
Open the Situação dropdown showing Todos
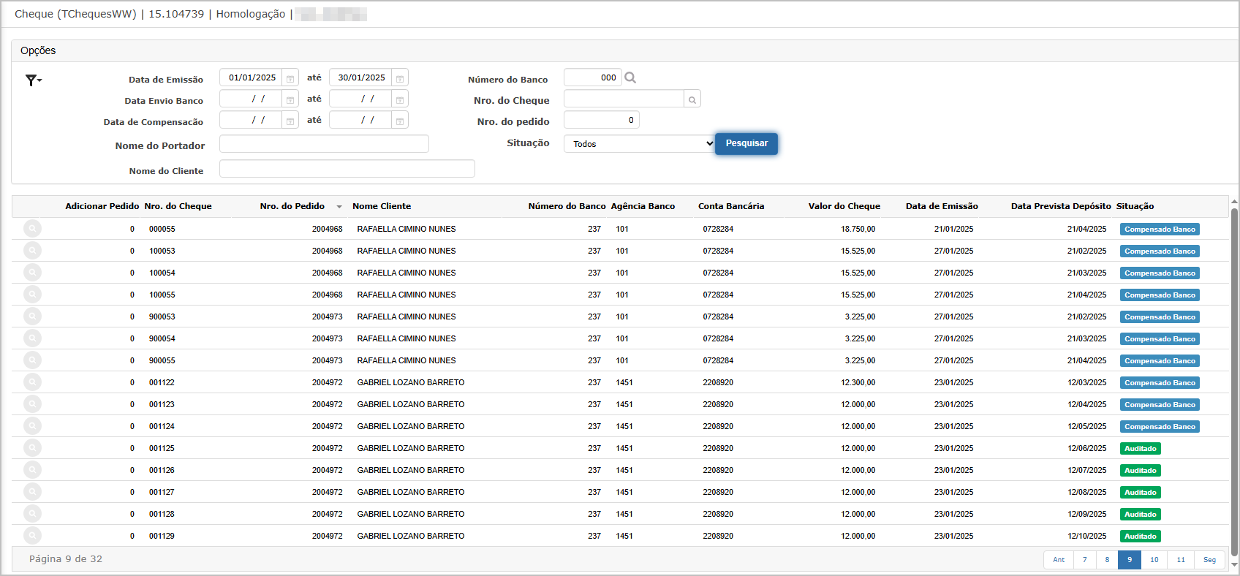tap(639, 144)
